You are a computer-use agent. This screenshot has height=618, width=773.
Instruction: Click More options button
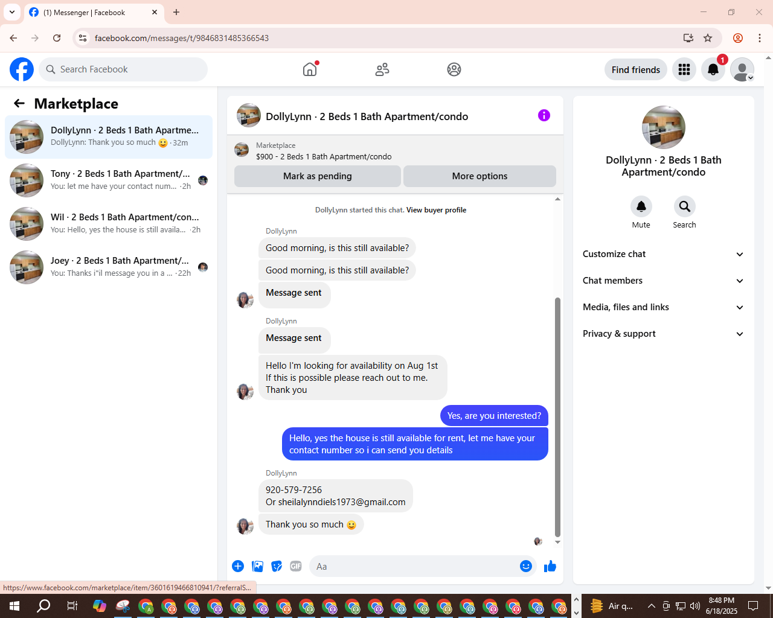(480, 176)
